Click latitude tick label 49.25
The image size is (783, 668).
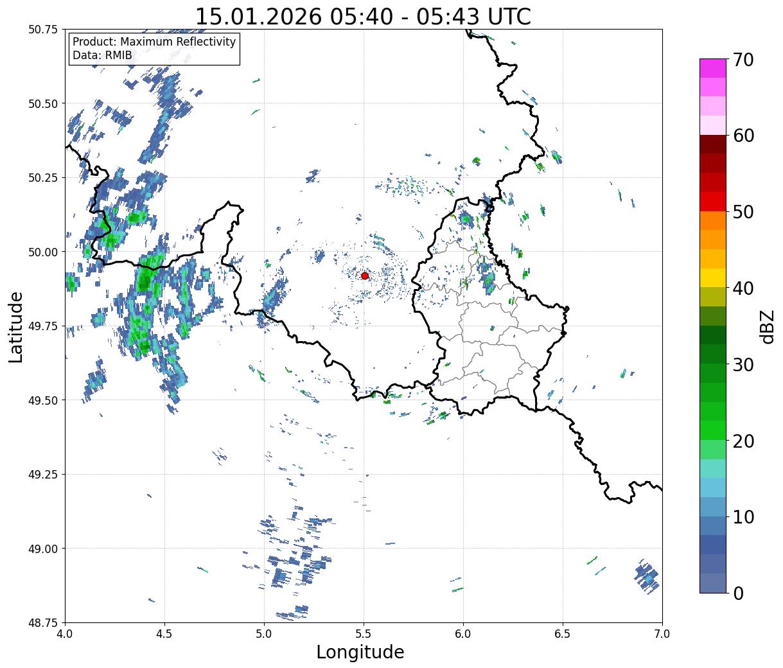tap(43, 474)
